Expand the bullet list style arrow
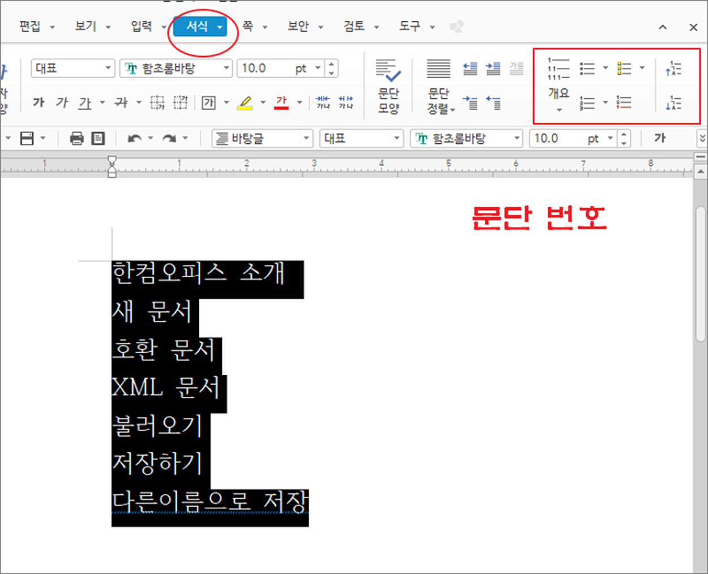Image resolution: width=708 pixels, height=574 pixels. [605, 68]
